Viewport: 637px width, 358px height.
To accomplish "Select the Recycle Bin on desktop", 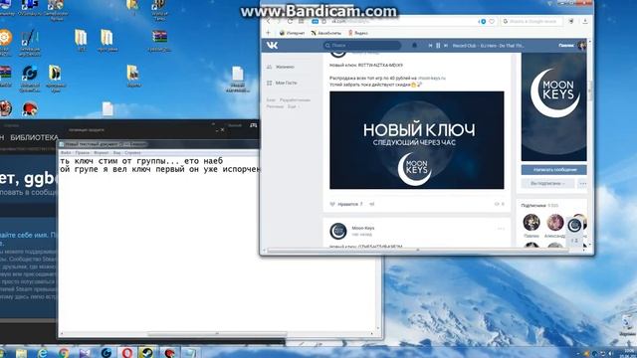I will click(x=627, y=325).
